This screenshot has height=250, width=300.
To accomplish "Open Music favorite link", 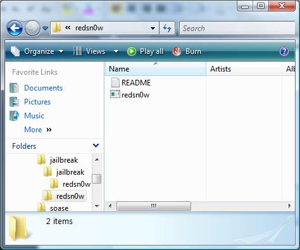I will click(34, 116).
